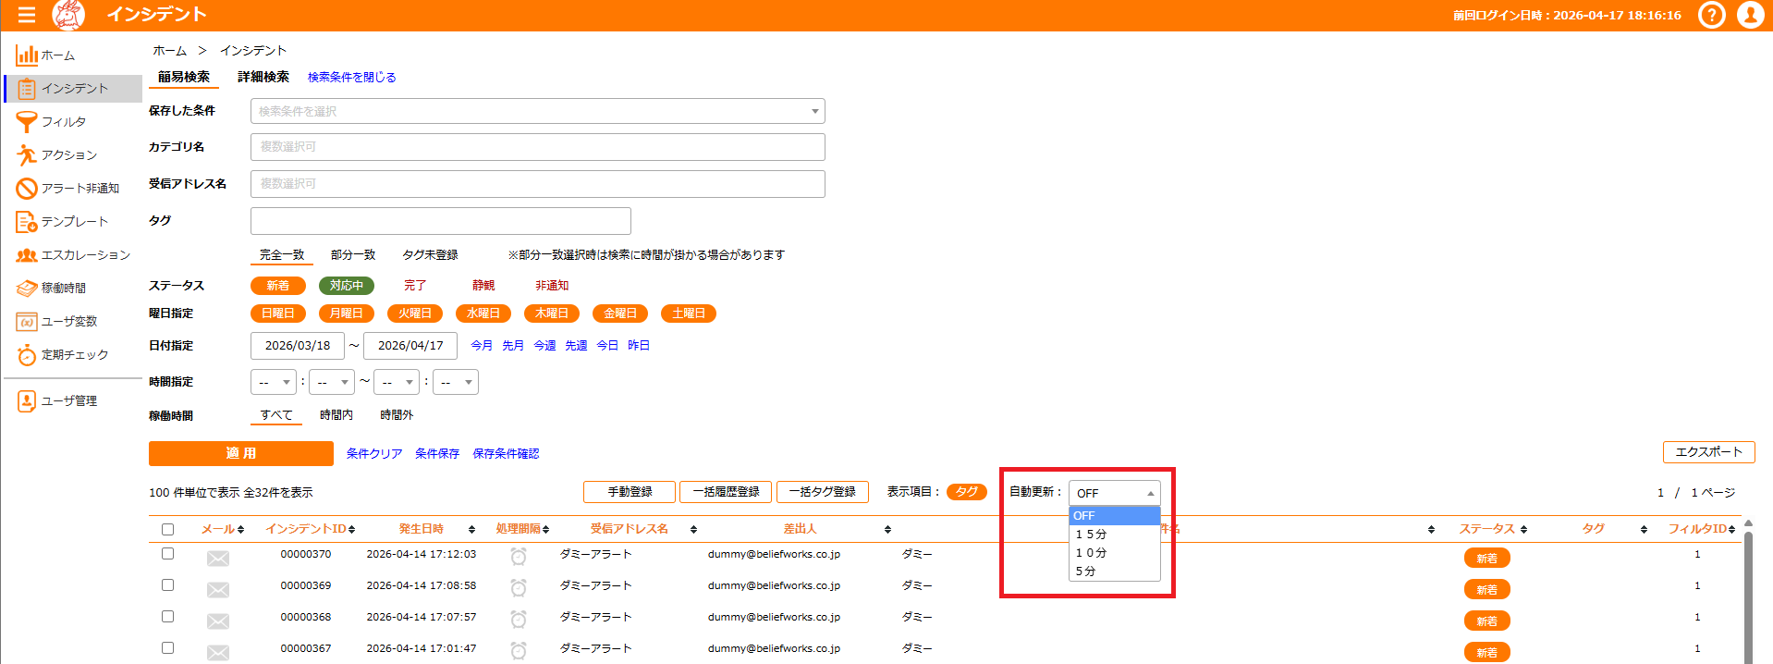The height and width of the screenshot is (664, 1773).
Task: Click 検索条件を閉じる link
Action: [x=352, y=78]
